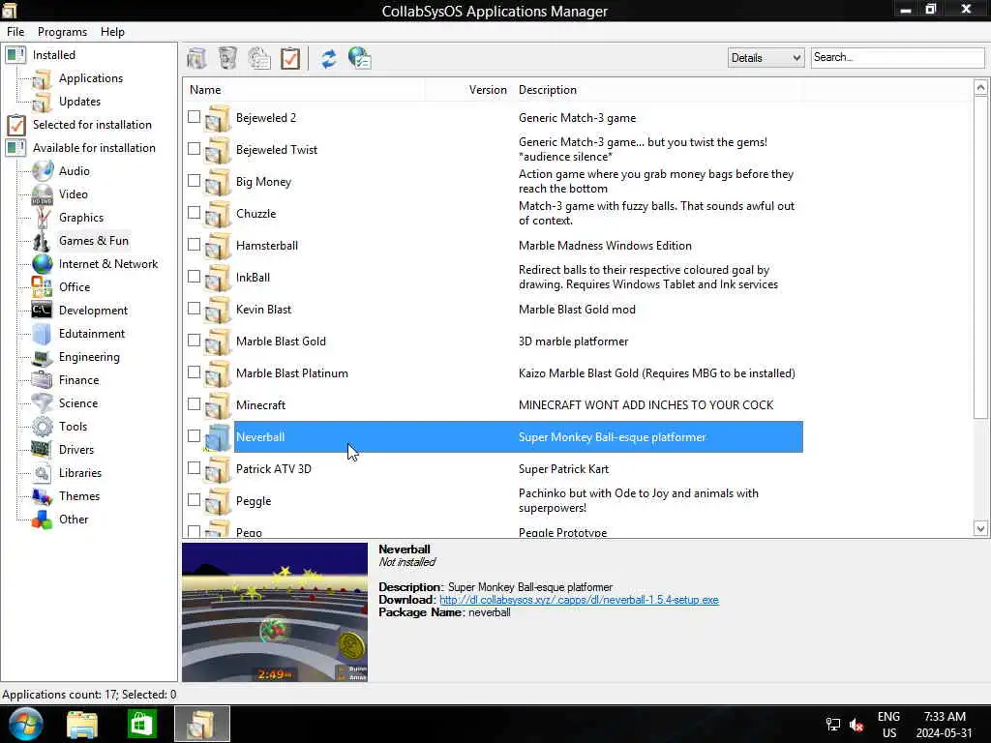Viewport: 991px width, 743px height.
Task: Open the Updates tree item
Action: click(79, 102)
